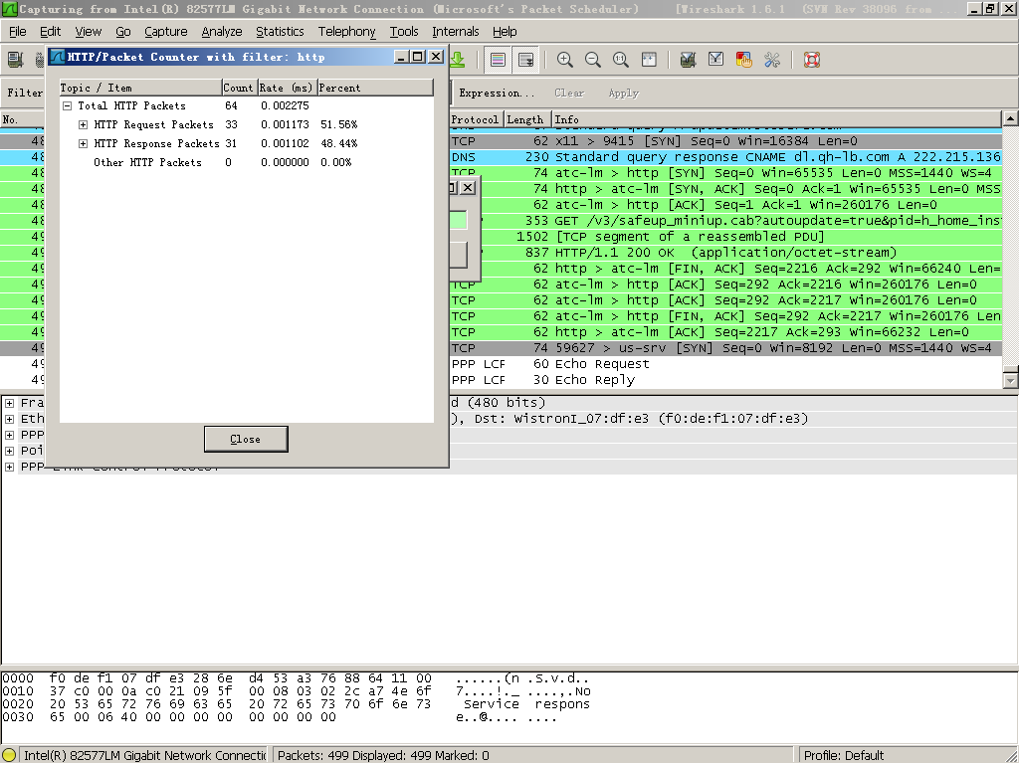Collapse the Total HTTP Packets node
The height and width of the screenshot is (764, 1019).
(x=67, y=105)
